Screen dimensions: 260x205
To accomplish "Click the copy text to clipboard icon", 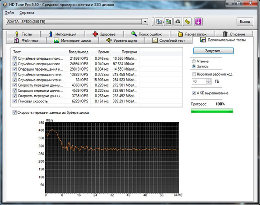I will (x=159, y=22).
